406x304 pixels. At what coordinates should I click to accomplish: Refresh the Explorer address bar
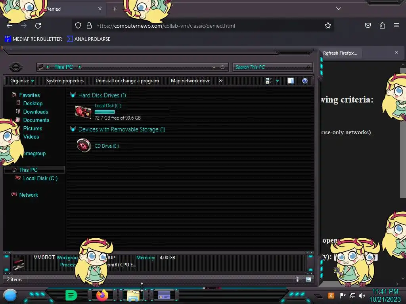(x=222, y=67)
